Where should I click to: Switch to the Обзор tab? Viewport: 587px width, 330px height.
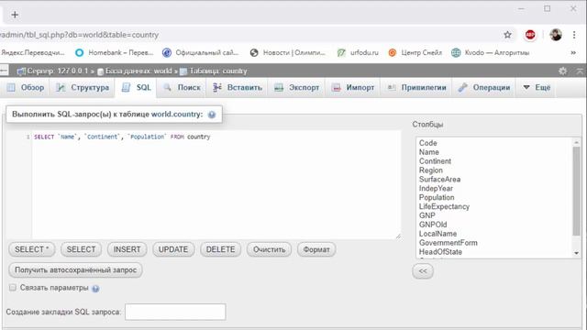point(26,88)
